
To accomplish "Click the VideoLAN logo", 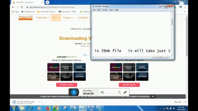I will (25, 18).
